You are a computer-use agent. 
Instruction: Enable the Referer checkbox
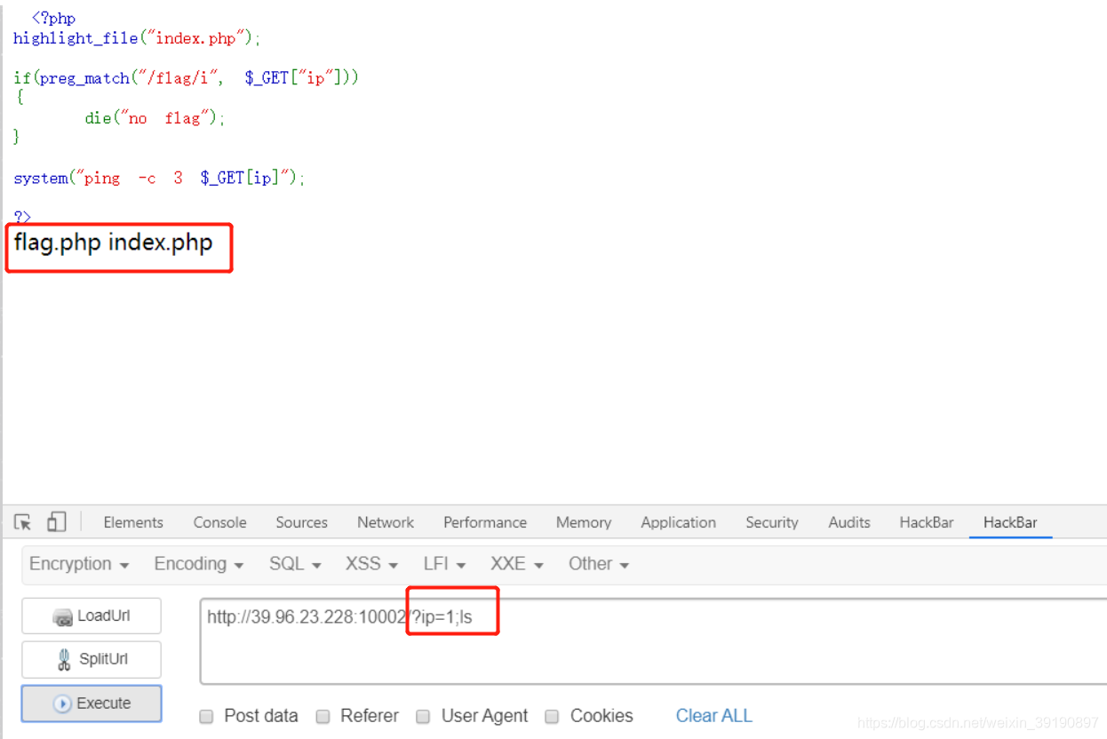pos(323,717)
